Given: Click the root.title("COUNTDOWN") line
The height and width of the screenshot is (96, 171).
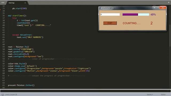Looking at the screenshot, I should coord(21,49).
